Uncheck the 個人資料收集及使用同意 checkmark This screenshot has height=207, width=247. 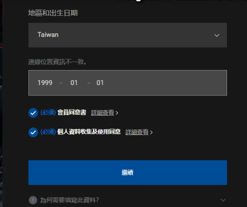33,132
